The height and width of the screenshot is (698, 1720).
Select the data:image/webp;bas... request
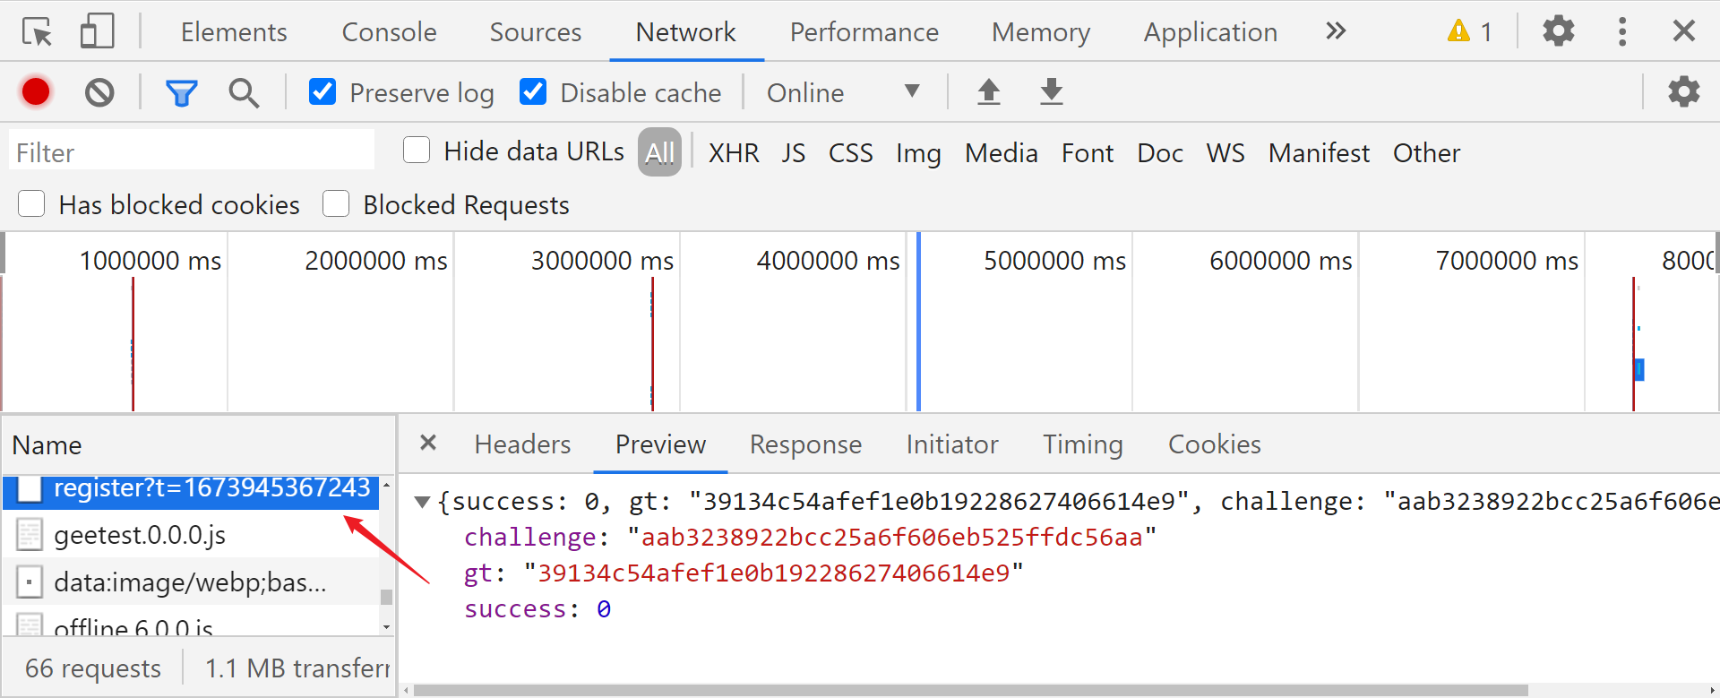click(191, 582)
